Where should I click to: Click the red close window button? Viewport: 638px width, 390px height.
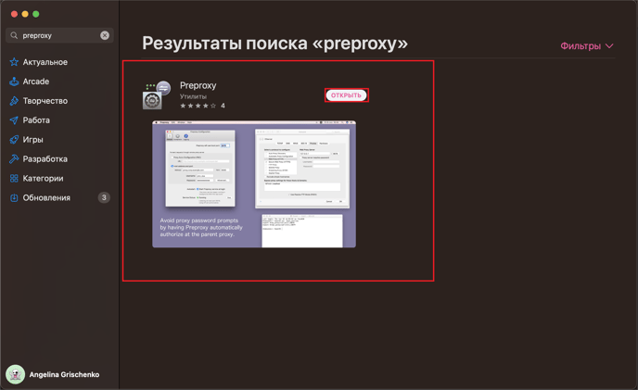tap(14, 14)
